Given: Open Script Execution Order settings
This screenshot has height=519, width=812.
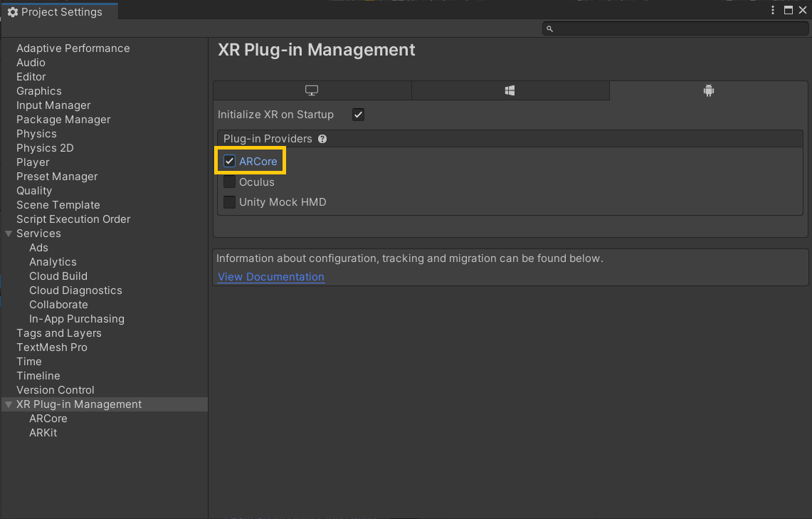Looking at the screenshot, I should pyautogui.click(x=73, y=219).
